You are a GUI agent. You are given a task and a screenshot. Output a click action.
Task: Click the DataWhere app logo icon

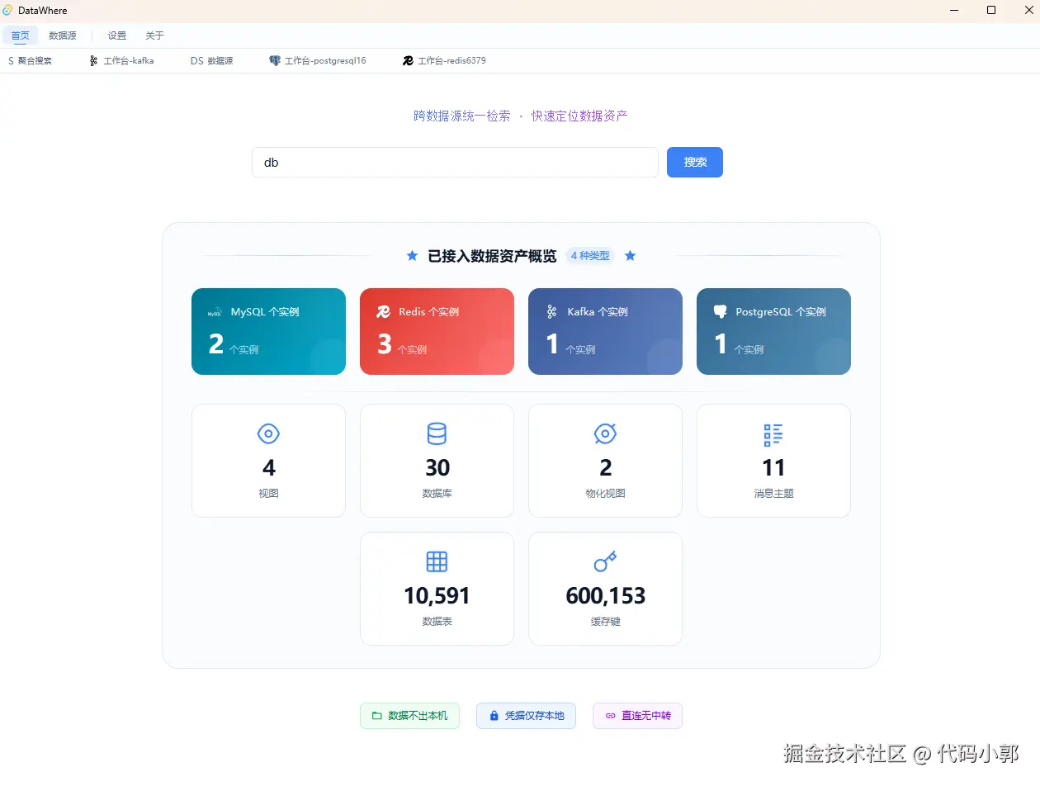point(8,10)
